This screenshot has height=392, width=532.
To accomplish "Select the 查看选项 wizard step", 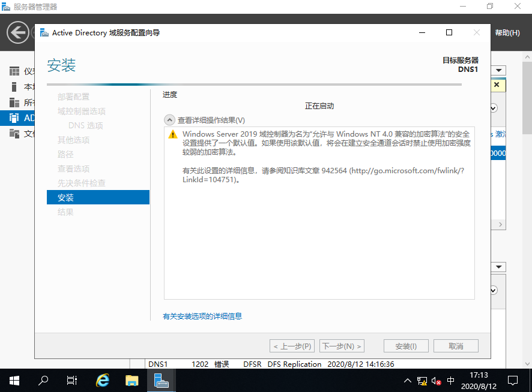I will [x=73, y=168].
